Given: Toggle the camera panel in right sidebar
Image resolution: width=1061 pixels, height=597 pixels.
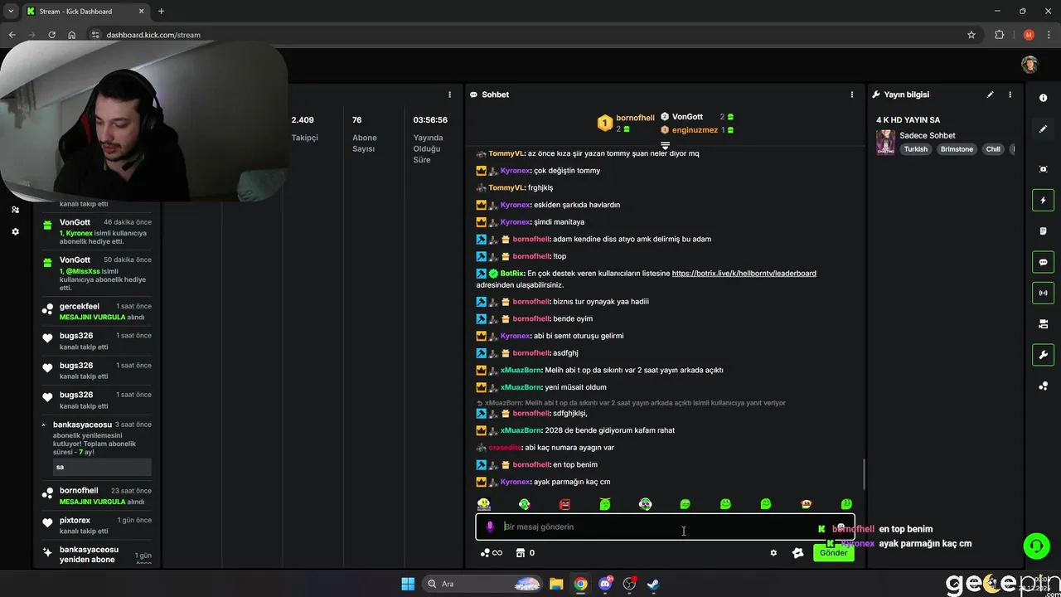Looking at the screenshot, I should click(x=1043, y=324).
